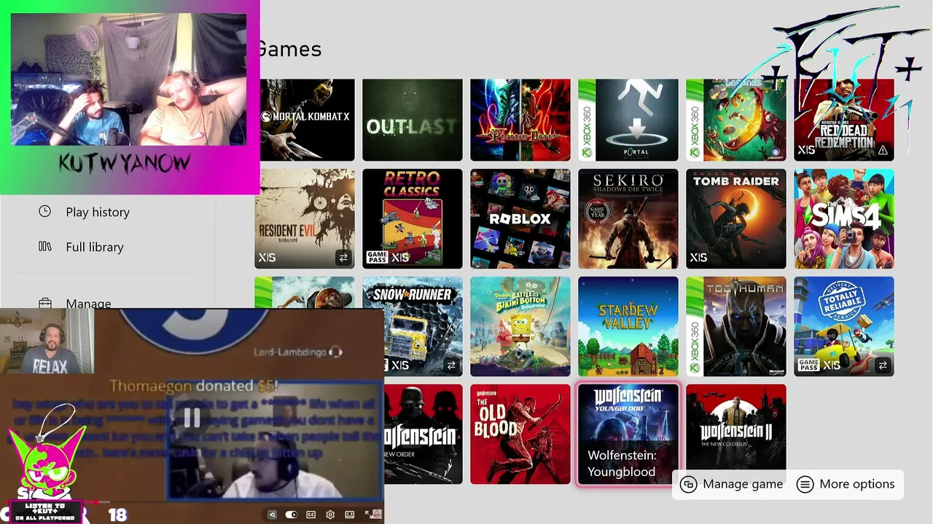Image resolution: width=933 pixels, height=524 pixels.
Task: Select the Mortal Kombat X tile
Action: (305, 120)
